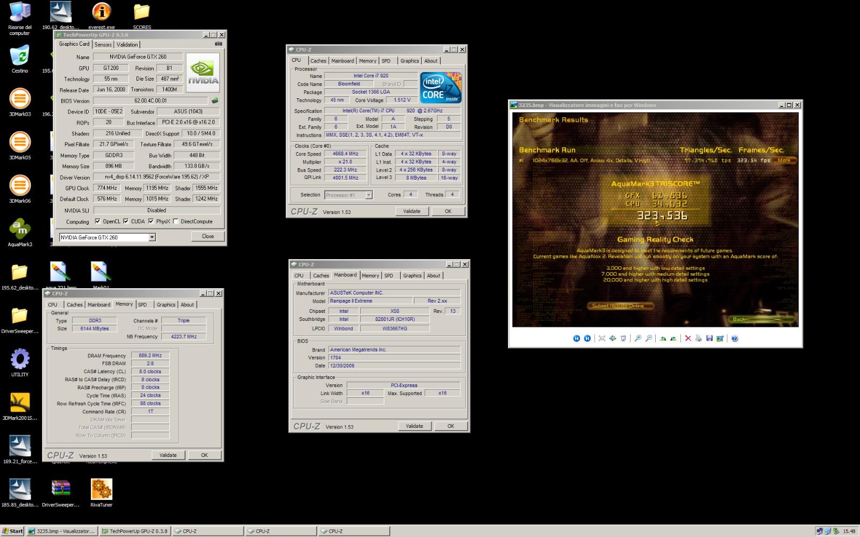Click the NVIDIA logo in GPU-Z
This screenshot has height=537, width=860.
203,73
